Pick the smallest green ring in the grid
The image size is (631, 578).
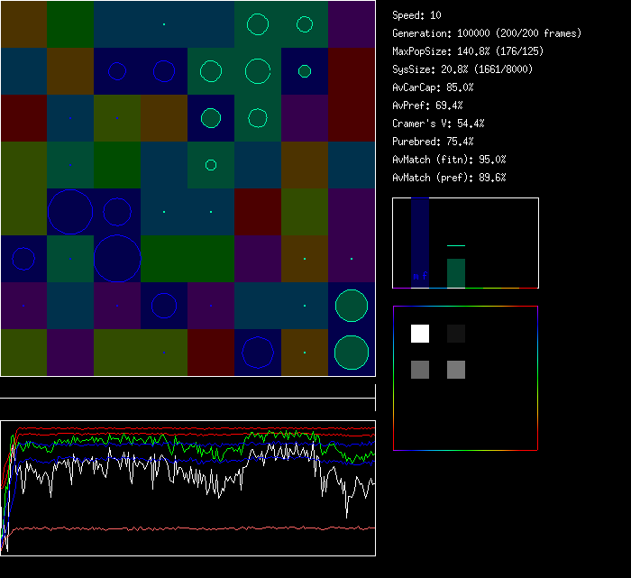pyautogui.click(x=211, y=165)
